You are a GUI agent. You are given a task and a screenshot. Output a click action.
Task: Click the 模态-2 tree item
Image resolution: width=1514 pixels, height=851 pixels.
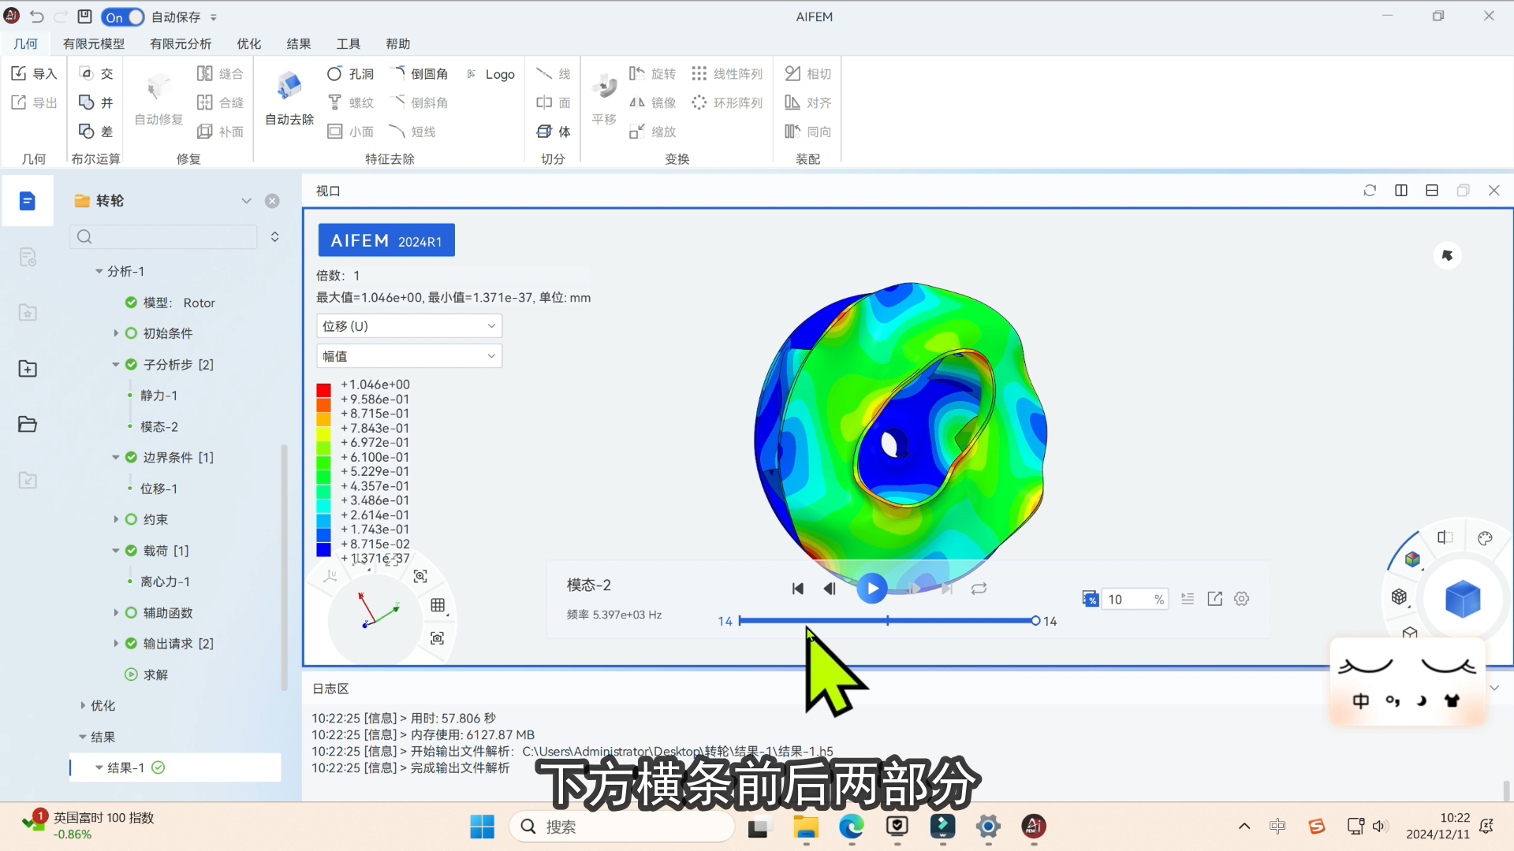pyautogui.click(x=158, y=426)
